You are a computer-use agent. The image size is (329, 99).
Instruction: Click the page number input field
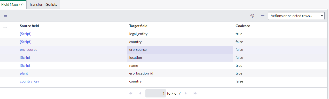coord(156,93)
